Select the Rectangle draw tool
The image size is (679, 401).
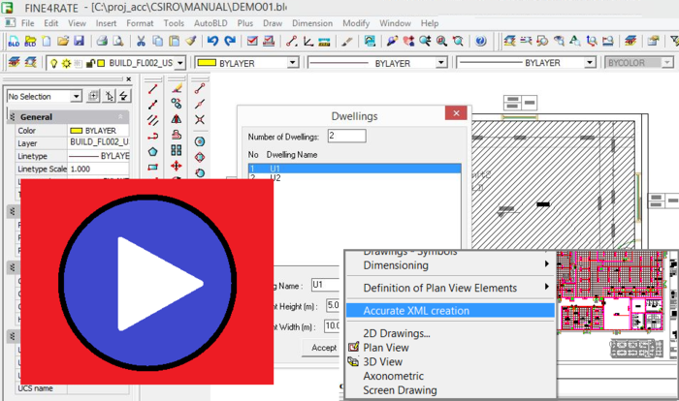coord(152,167)
